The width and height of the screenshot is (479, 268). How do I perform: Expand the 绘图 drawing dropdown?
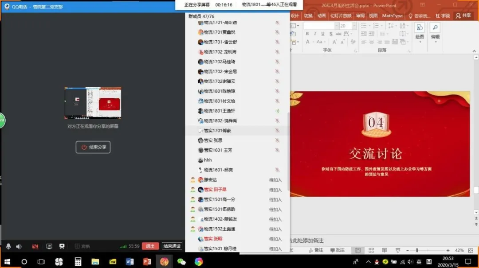point(419,41)
